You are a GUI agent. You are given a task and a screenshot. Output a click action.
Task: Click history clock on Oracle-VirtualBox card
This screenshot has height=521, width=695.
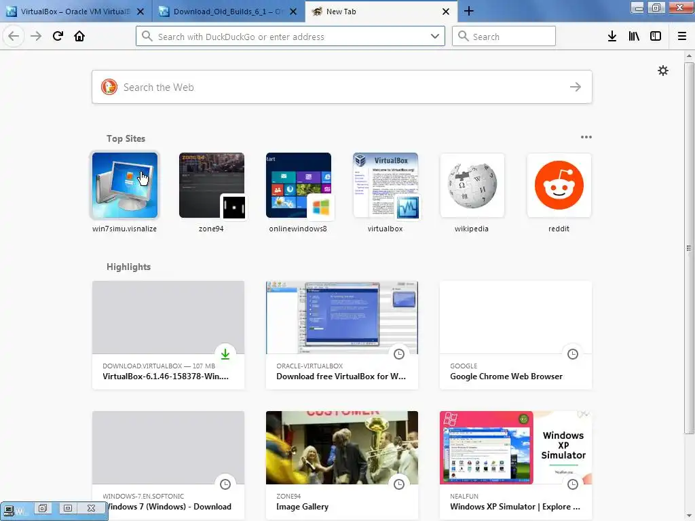(399, 354)
